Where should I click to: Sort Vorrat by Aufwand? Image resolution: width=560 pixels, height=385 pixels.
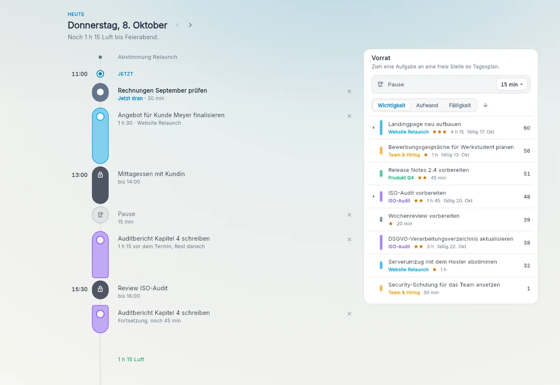pos(427,105)
